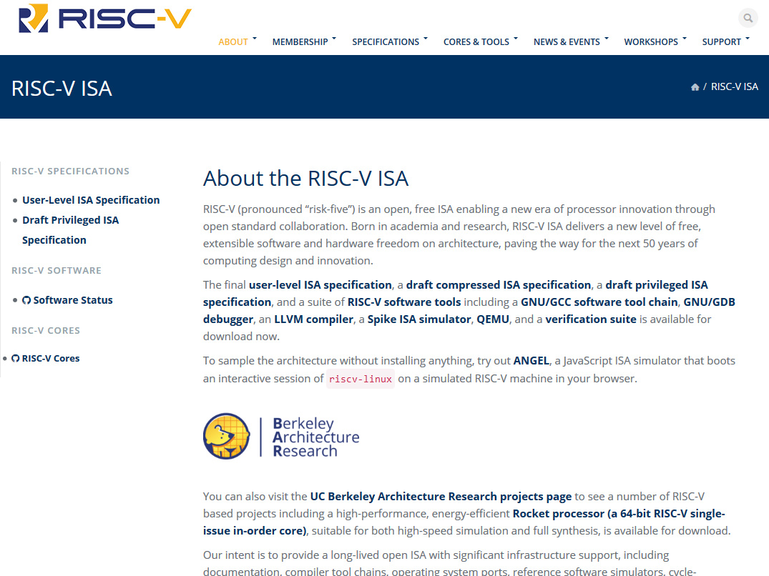The height and width of the screenshot is (576, 769).
Task: Click the home icon in breadcrumb
Action: pos(695,87)
